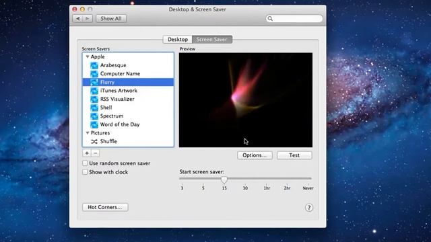Click the Shell screen saver icon
This screenshot has height=242, width=431.
[94, 108]
